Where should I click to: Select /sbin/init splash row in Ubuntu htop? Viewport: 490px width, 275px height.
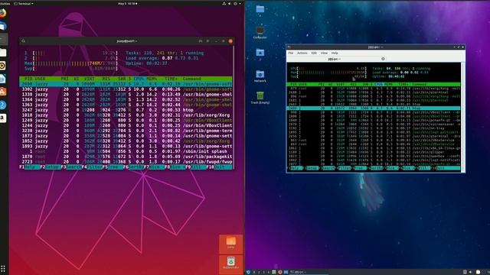(126, 151)
